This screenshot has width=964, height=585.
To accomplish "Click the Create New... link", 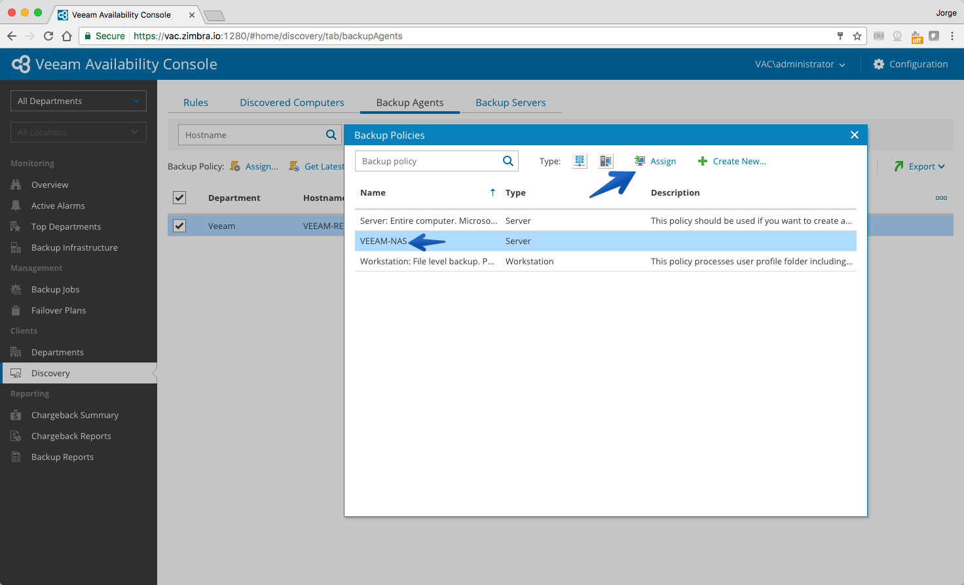I will click(x=739, y=161).
